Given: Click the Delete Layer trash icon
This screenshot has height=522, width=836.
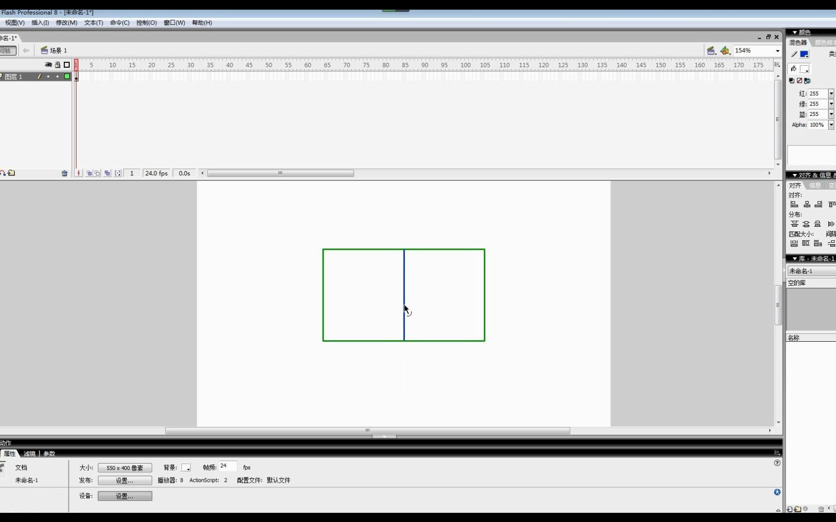Looking at the screenshot, I should coord(64,173).
